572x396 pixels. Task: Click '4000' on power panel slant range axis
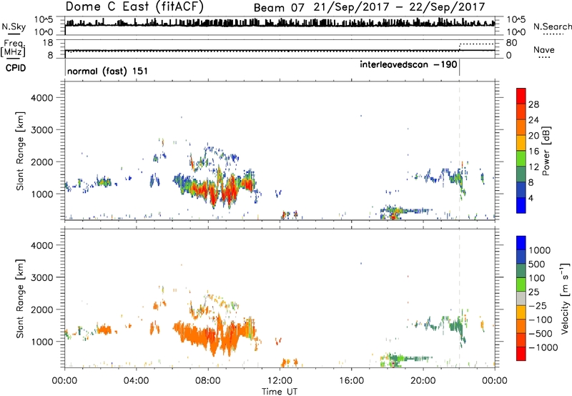tap(42, 98)
